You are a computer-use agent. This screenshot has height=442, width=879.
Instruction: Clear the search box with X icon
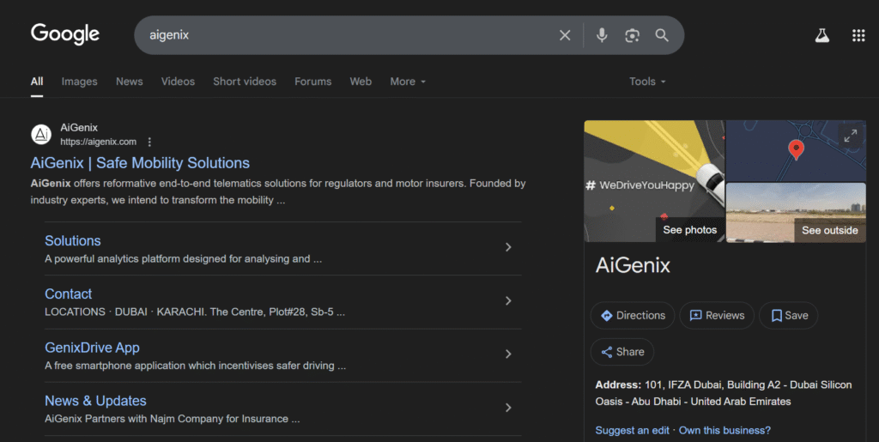pos(565,35)
